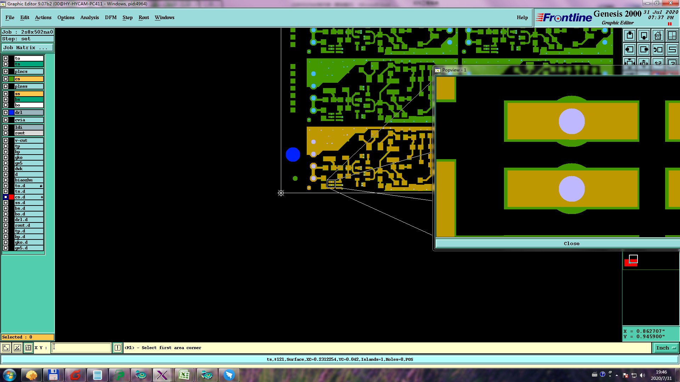
Task: Toggle the cs layer display checkbox
Action: tap(6, 79)
